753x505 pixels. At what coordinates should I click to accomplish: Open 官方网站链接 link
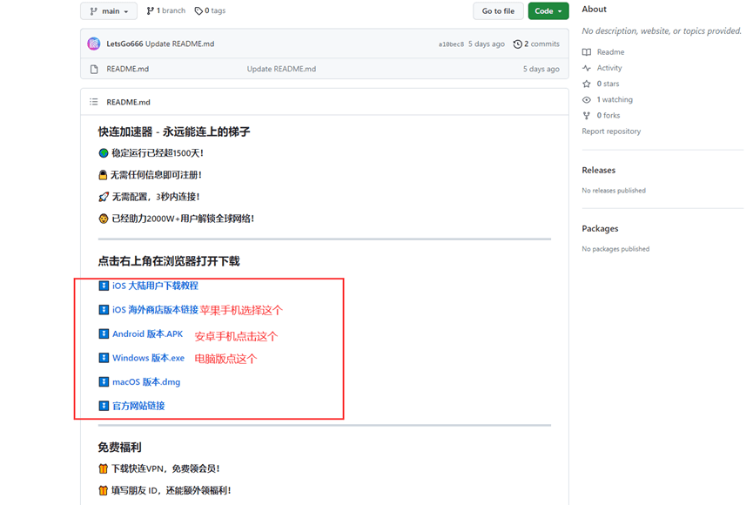[x=138, y=406]
